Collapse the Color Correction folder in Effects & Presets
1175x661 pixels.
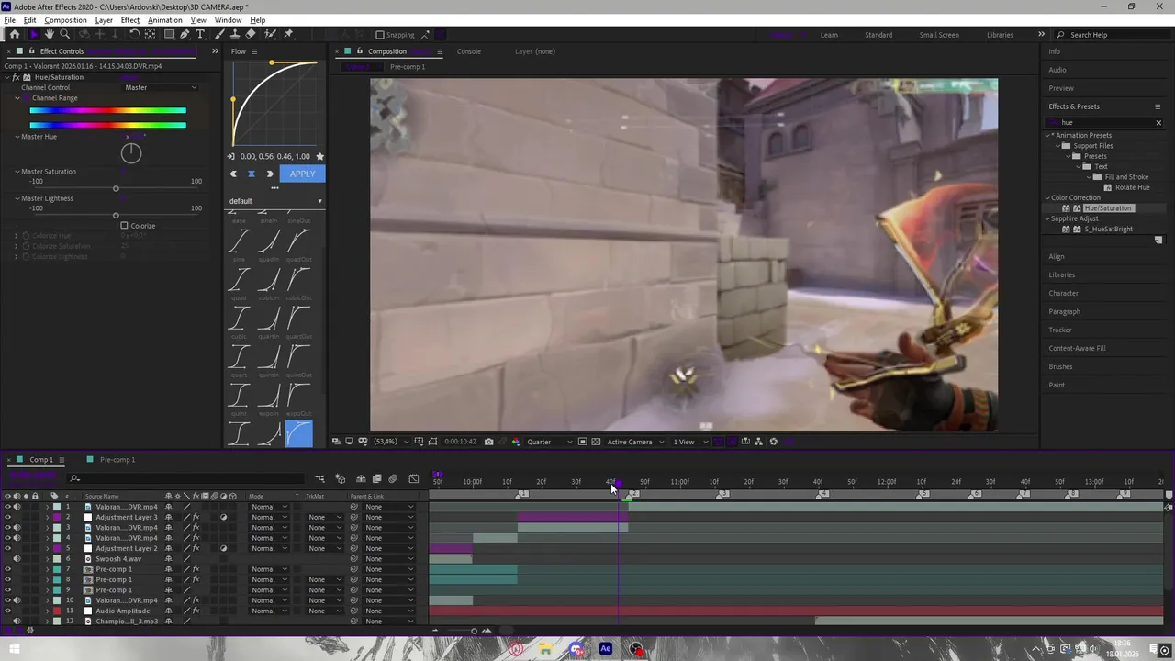[x=1047, y=197]
